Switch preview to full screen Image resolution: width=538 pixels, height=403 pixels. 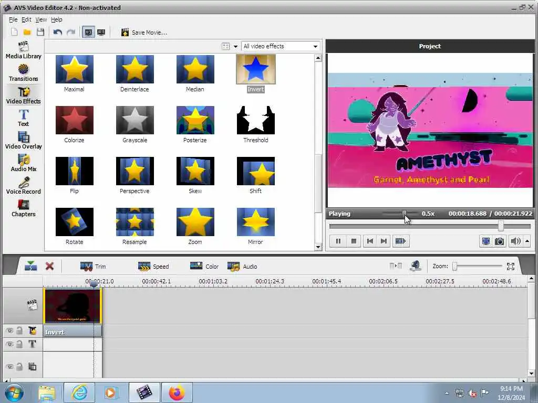pos(486,241)
